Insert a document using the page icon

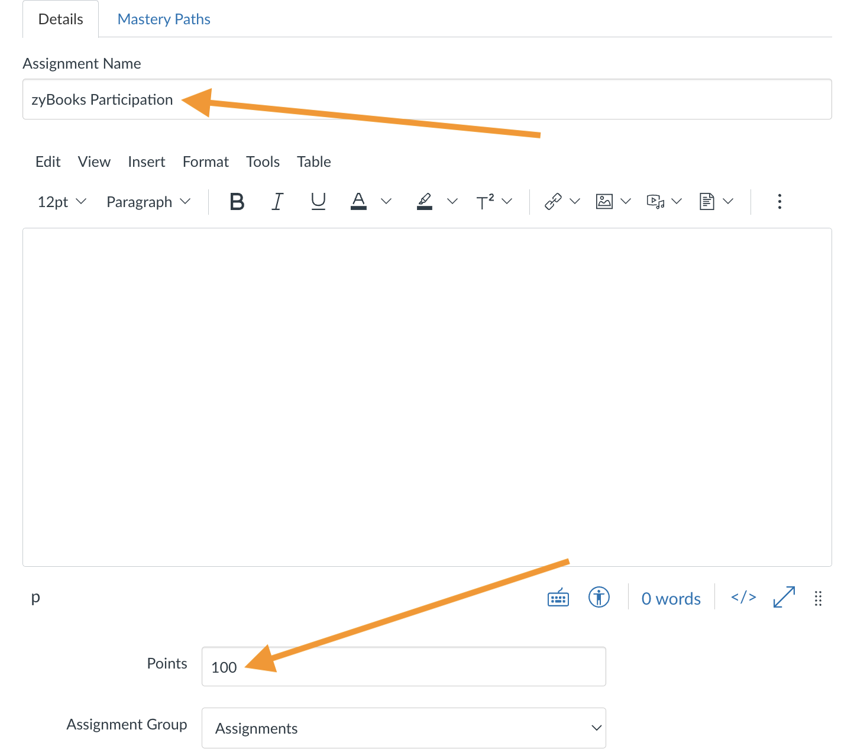[707, 202]
